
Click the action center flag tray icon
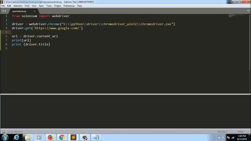point(228,137)
